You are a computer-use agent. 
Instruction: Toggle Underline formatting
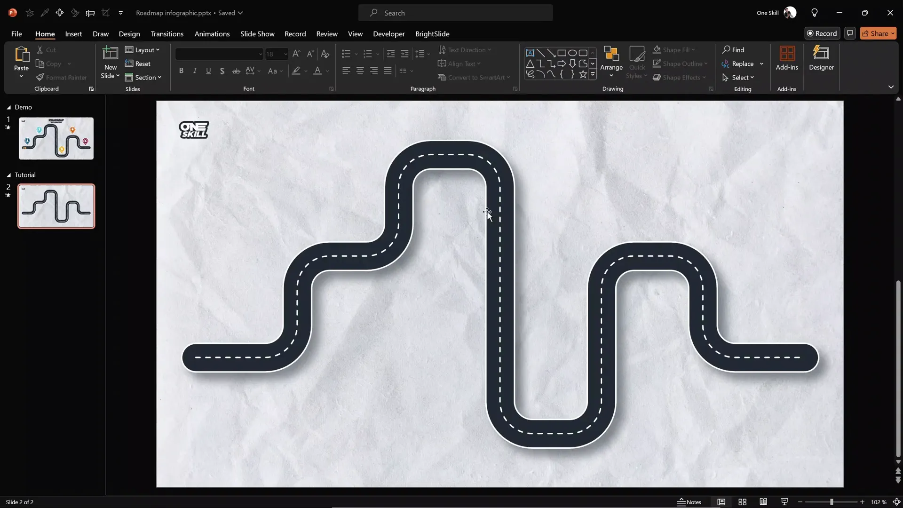pyautogui.click(x=208, y=71)
